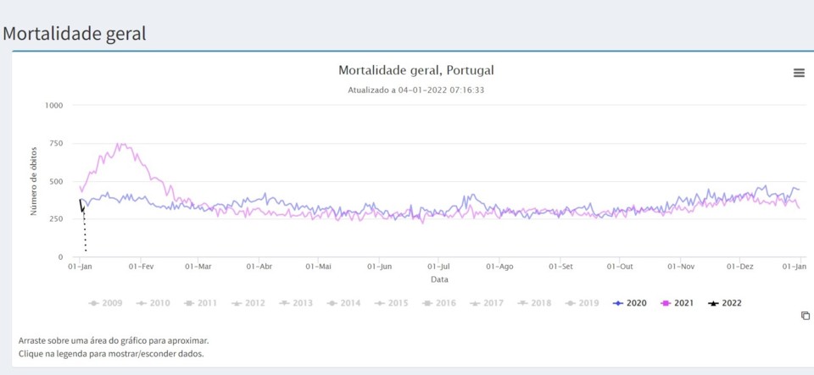Viewport: 814px width, 375px height.
Task: Click the January 2021 mortality peak point
Action: tap(119, 145)
